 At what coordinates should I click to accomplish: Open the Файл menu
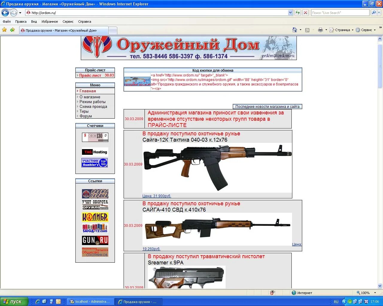pos(7,22)
